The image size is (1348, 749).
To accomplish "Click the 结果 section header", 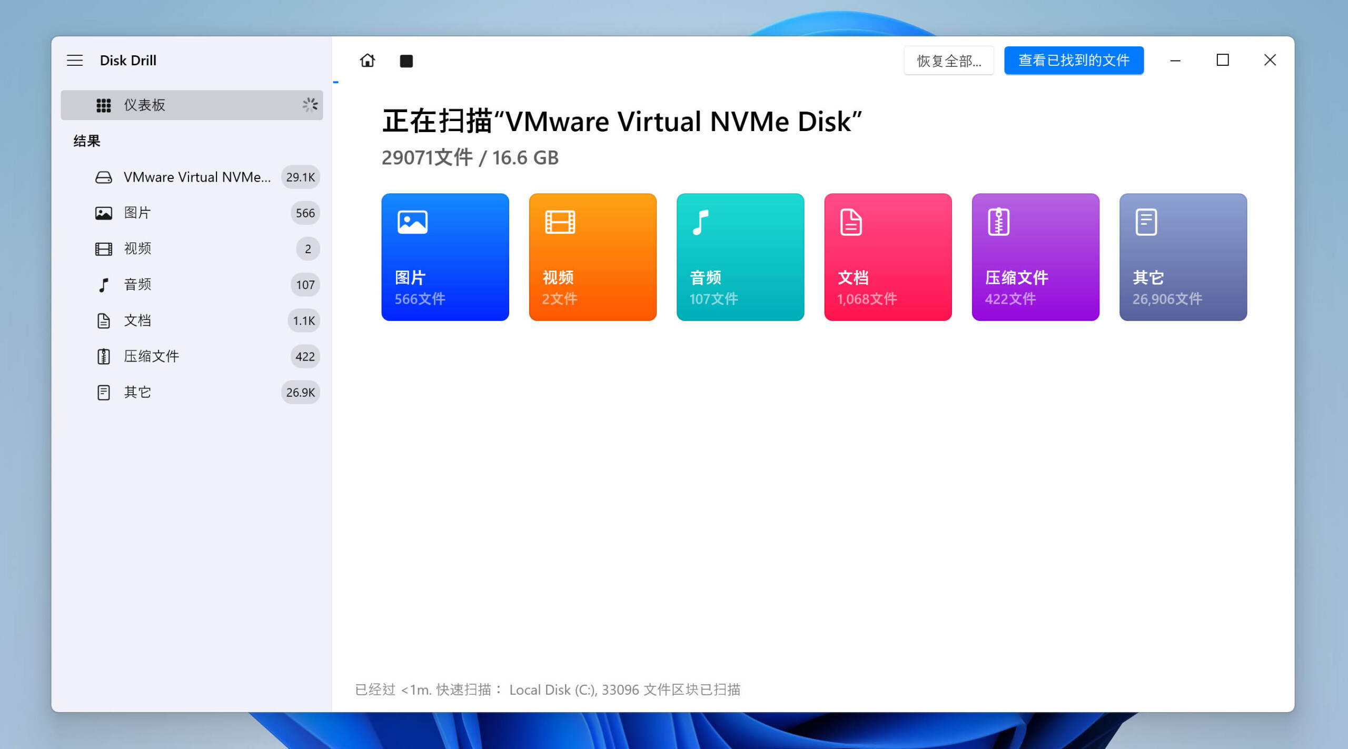I will tap(87, 141).
